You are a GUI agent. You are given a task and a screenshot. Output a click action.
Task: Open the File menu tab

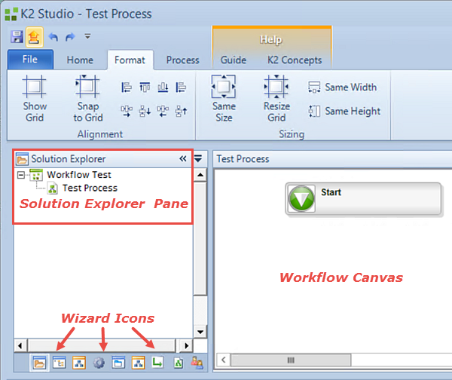tap(30, 60)
